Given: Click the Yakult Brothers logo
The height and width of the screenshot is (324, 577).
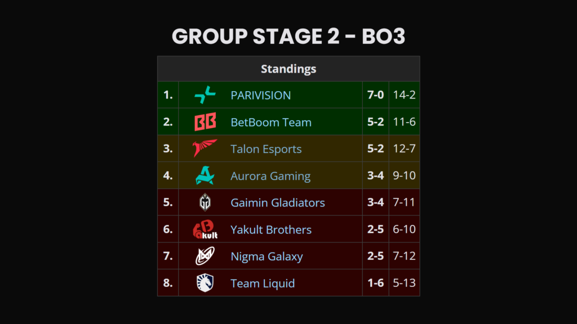Looking at the screenshot, I should pyautogui.click(x=205, y=229).
